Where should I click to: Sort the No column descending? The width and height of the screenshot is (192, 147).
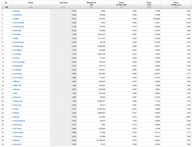[5, 7]
